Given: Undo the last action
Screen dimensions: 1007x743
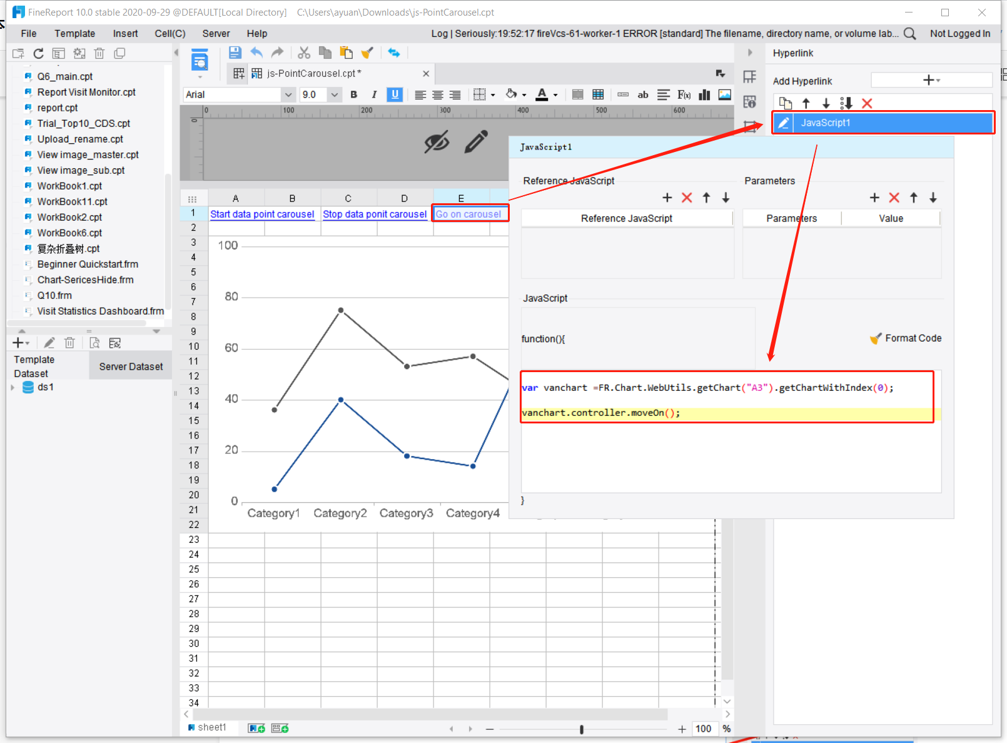Looking at the screenshot, I should pos(256,53).
